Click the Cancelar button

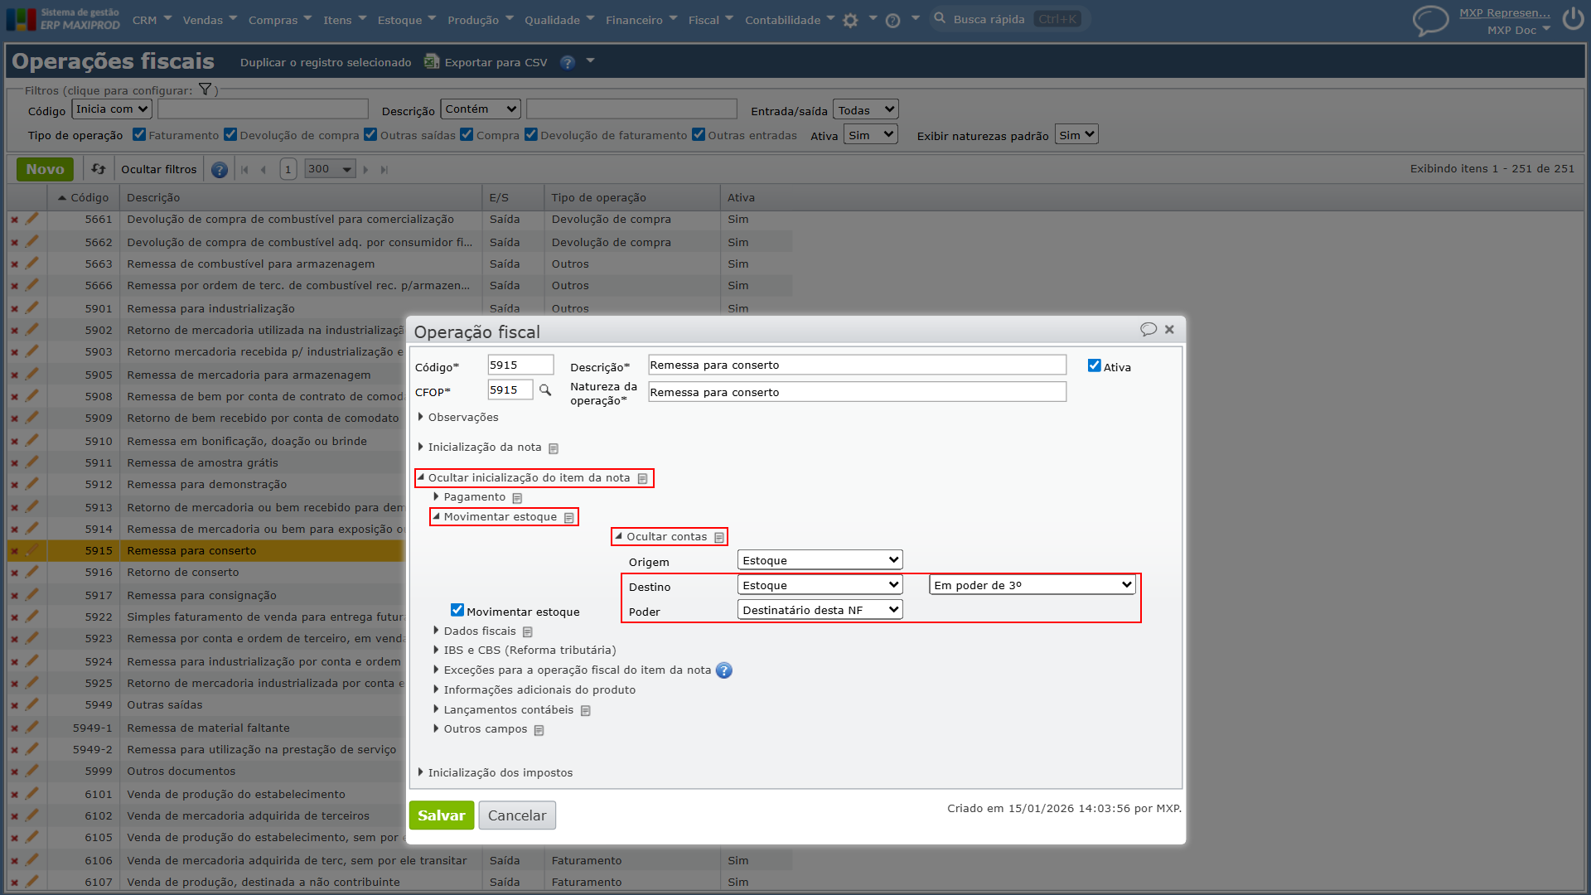coord(517,815)
